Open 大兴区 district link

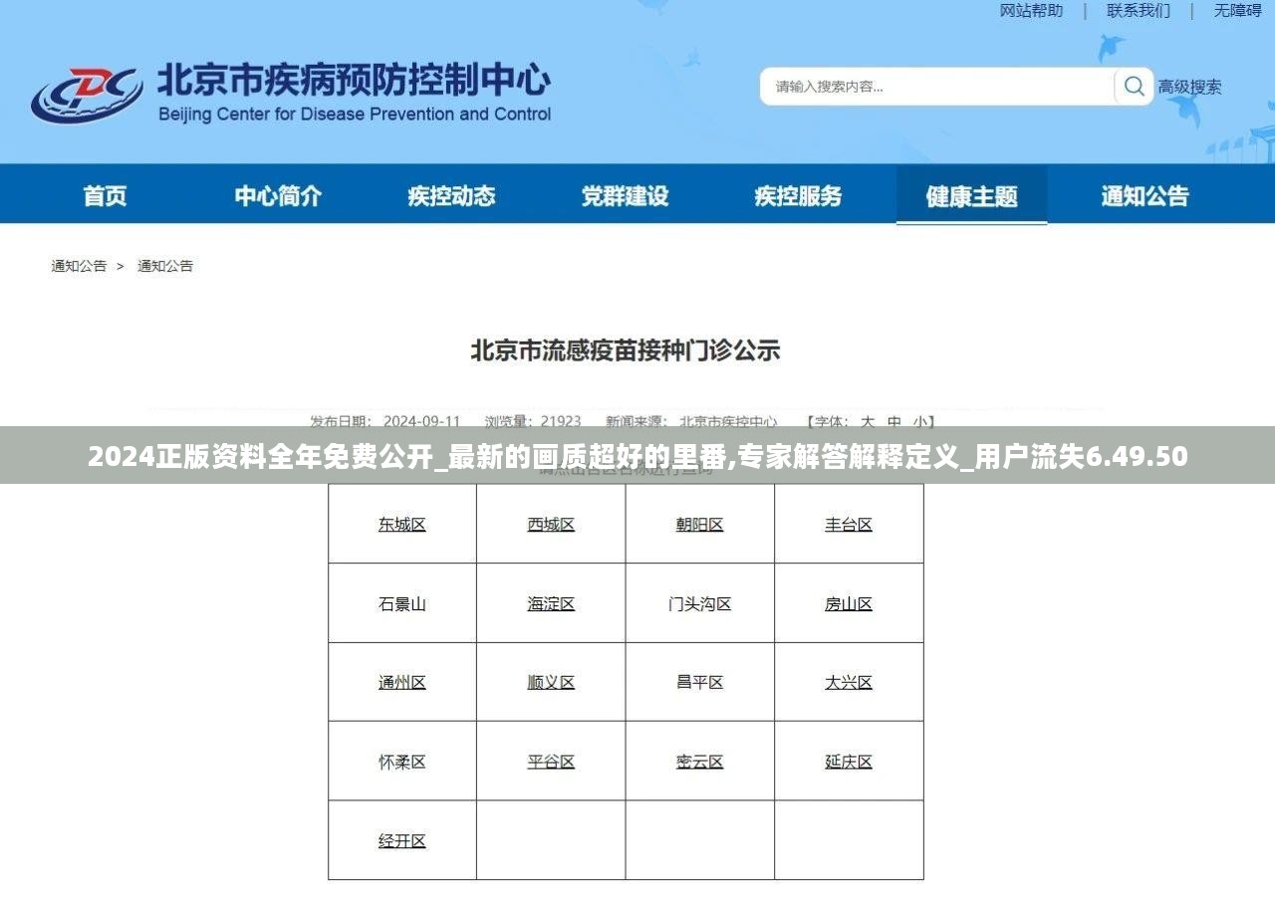(x=849, y=683)
